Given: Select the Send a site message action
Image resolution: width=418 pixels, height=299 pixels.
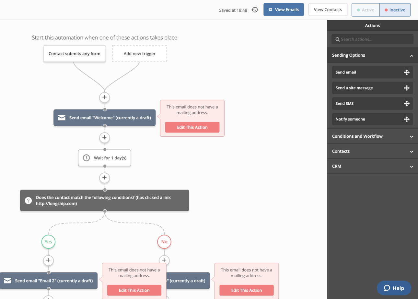Looking at the screenshot, I should 372,88.
